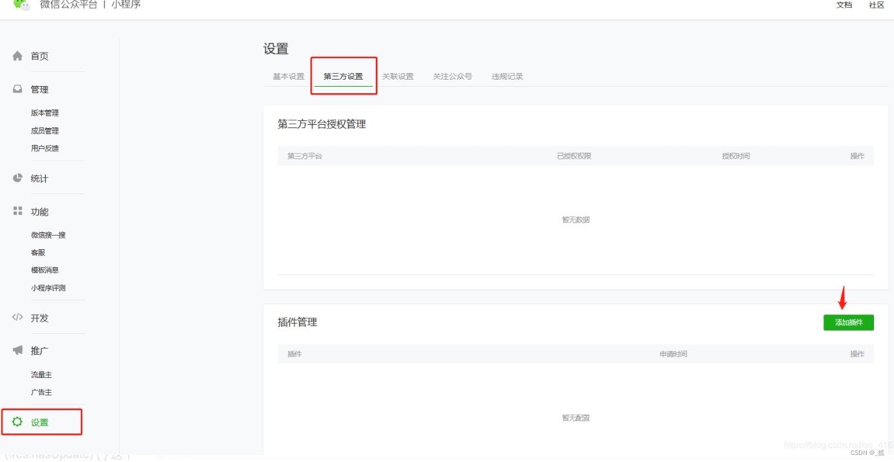The image size is (894, 462).
Task: Click the 插件管理 heading
Action: tap(297, 322)
